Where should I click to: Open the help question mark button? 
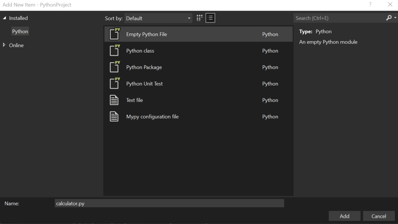click(x=370, y=5)
